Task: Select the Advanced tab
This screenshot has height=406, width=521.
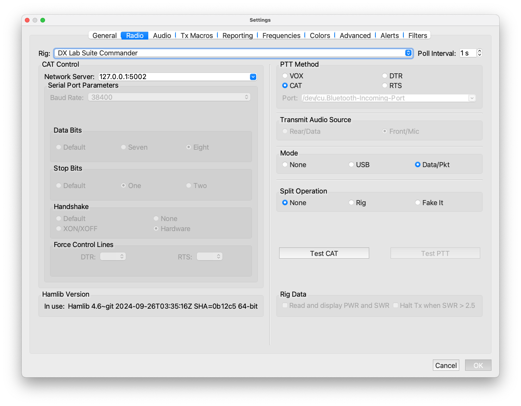Action: pyautogui.click(x=355, y=36)
